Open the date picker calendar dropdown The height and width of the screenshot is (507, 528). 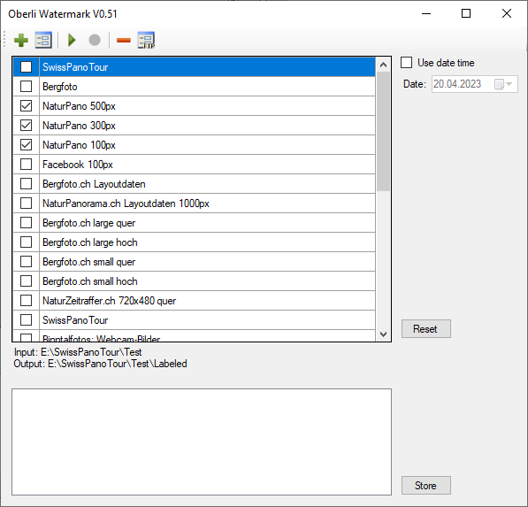tap(503, 84)
